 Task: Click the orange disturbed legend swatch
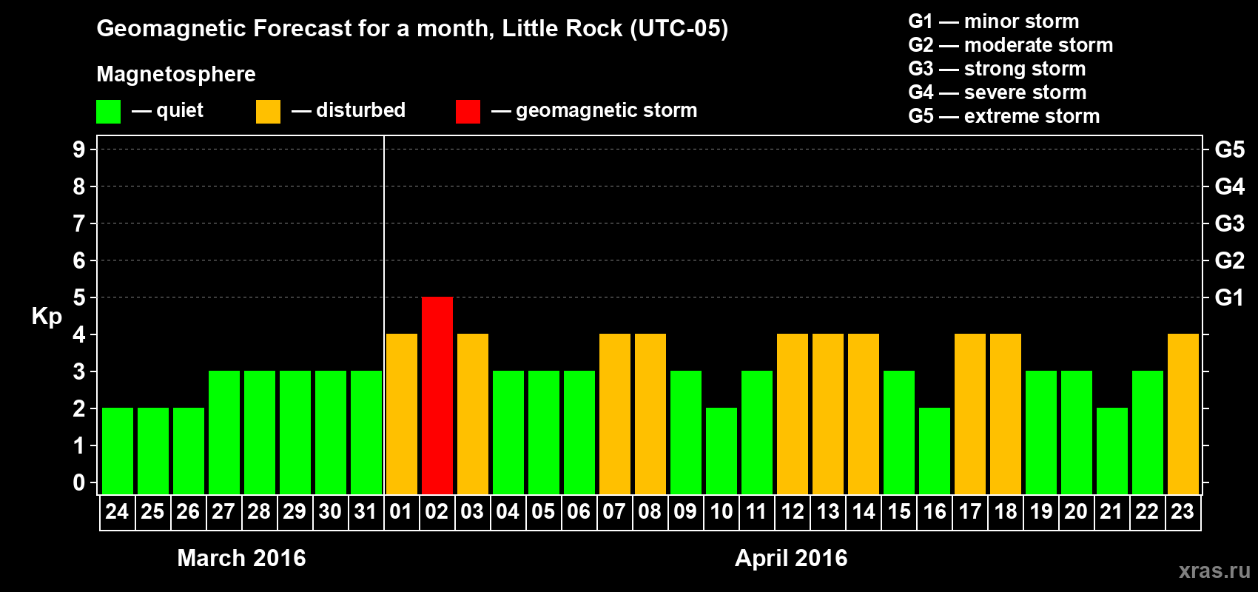pos(268,112)
